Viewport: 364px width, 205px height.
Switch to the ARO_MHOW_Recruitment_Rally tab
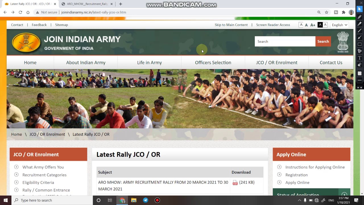click(x=87, y=4)
